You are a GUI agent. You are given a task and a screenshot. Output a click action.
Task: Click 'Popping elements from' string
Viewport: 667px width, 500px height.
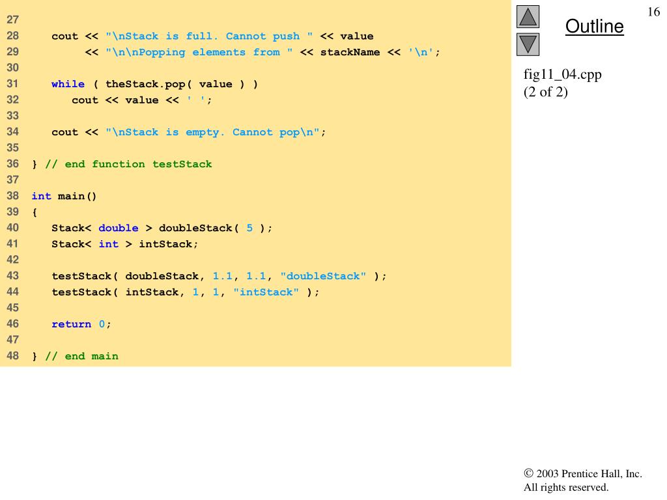tap(199, 52)
